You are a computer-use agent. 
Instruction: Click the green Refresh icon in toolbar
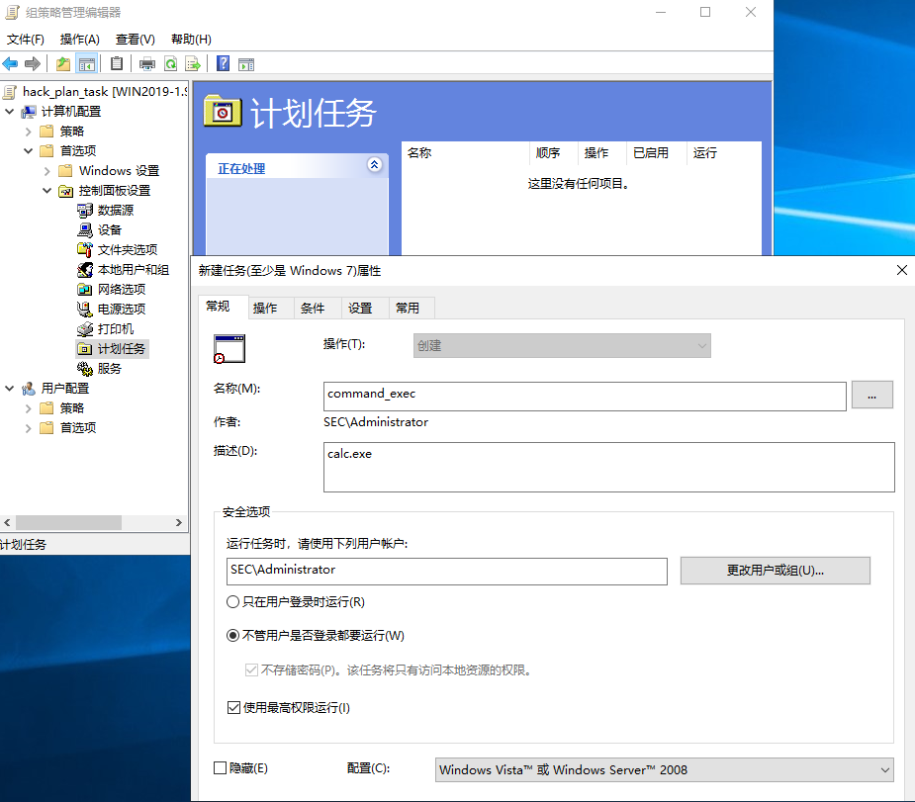click(170, 63)
